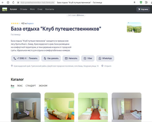Open the third room card with red carpet
Screen dimensions: 152x122
click(x=93, y=107)
